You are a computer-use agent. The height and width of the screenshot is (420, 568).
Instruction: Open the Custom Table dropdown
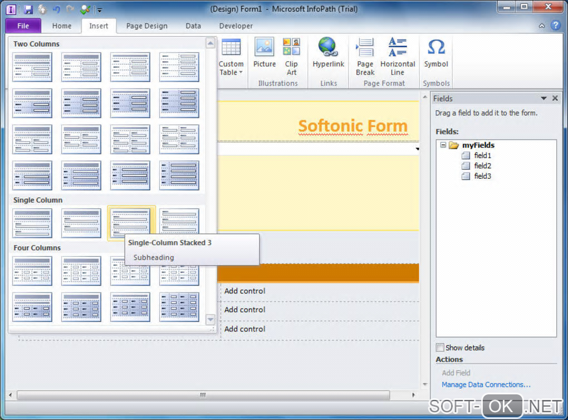(x=231, y=57)
